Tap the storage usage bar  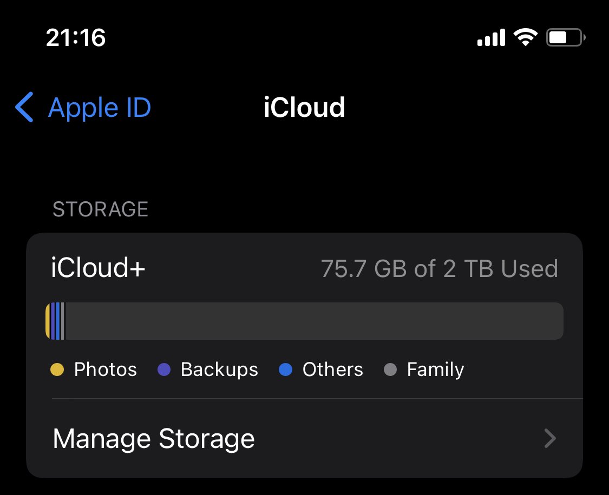pos(304,321)
